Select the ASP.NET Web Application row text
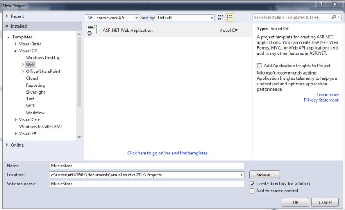The image size is (345, 210). pos(128,30)
